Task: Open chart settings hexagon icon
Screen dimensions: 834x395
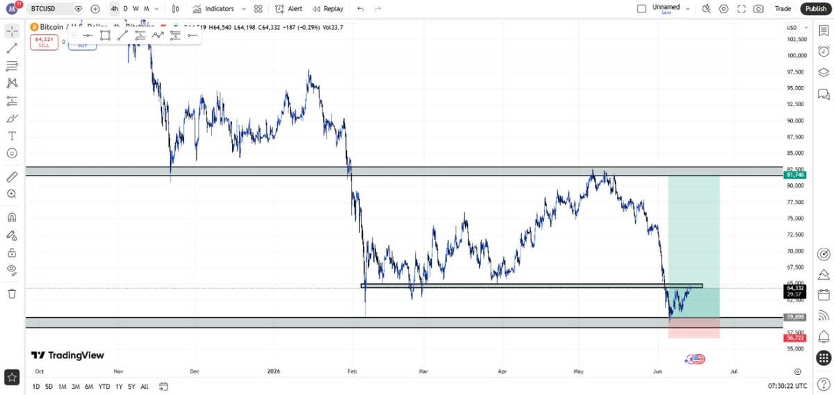Action: click(x=724, y=9)
